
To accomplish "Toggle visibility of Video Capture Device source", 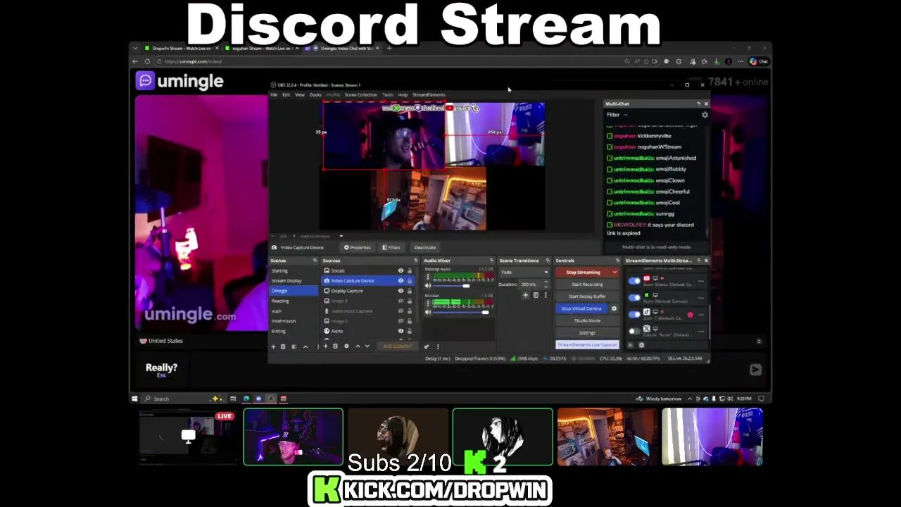I will click(401, 280).
